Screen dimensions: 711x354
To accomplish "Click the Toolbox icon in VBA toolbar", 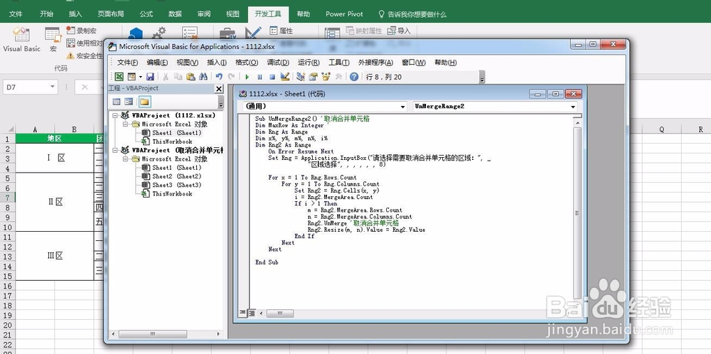I will [338, 77].
